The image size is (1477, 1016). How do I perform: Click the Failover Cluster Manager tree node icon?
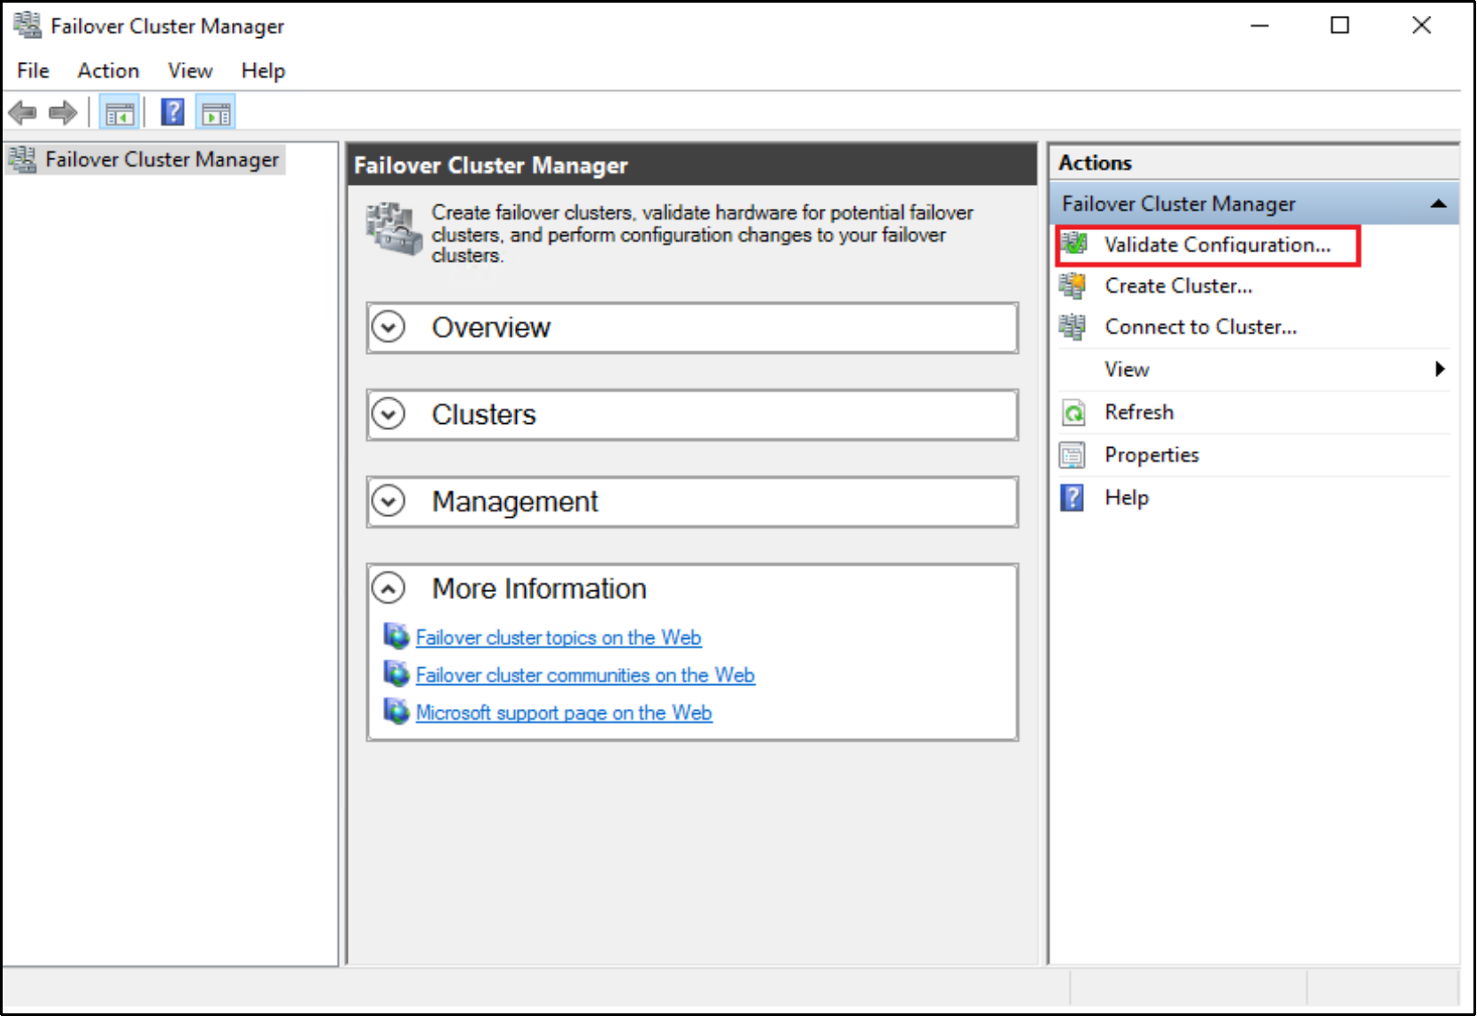(x=22, y=159)
